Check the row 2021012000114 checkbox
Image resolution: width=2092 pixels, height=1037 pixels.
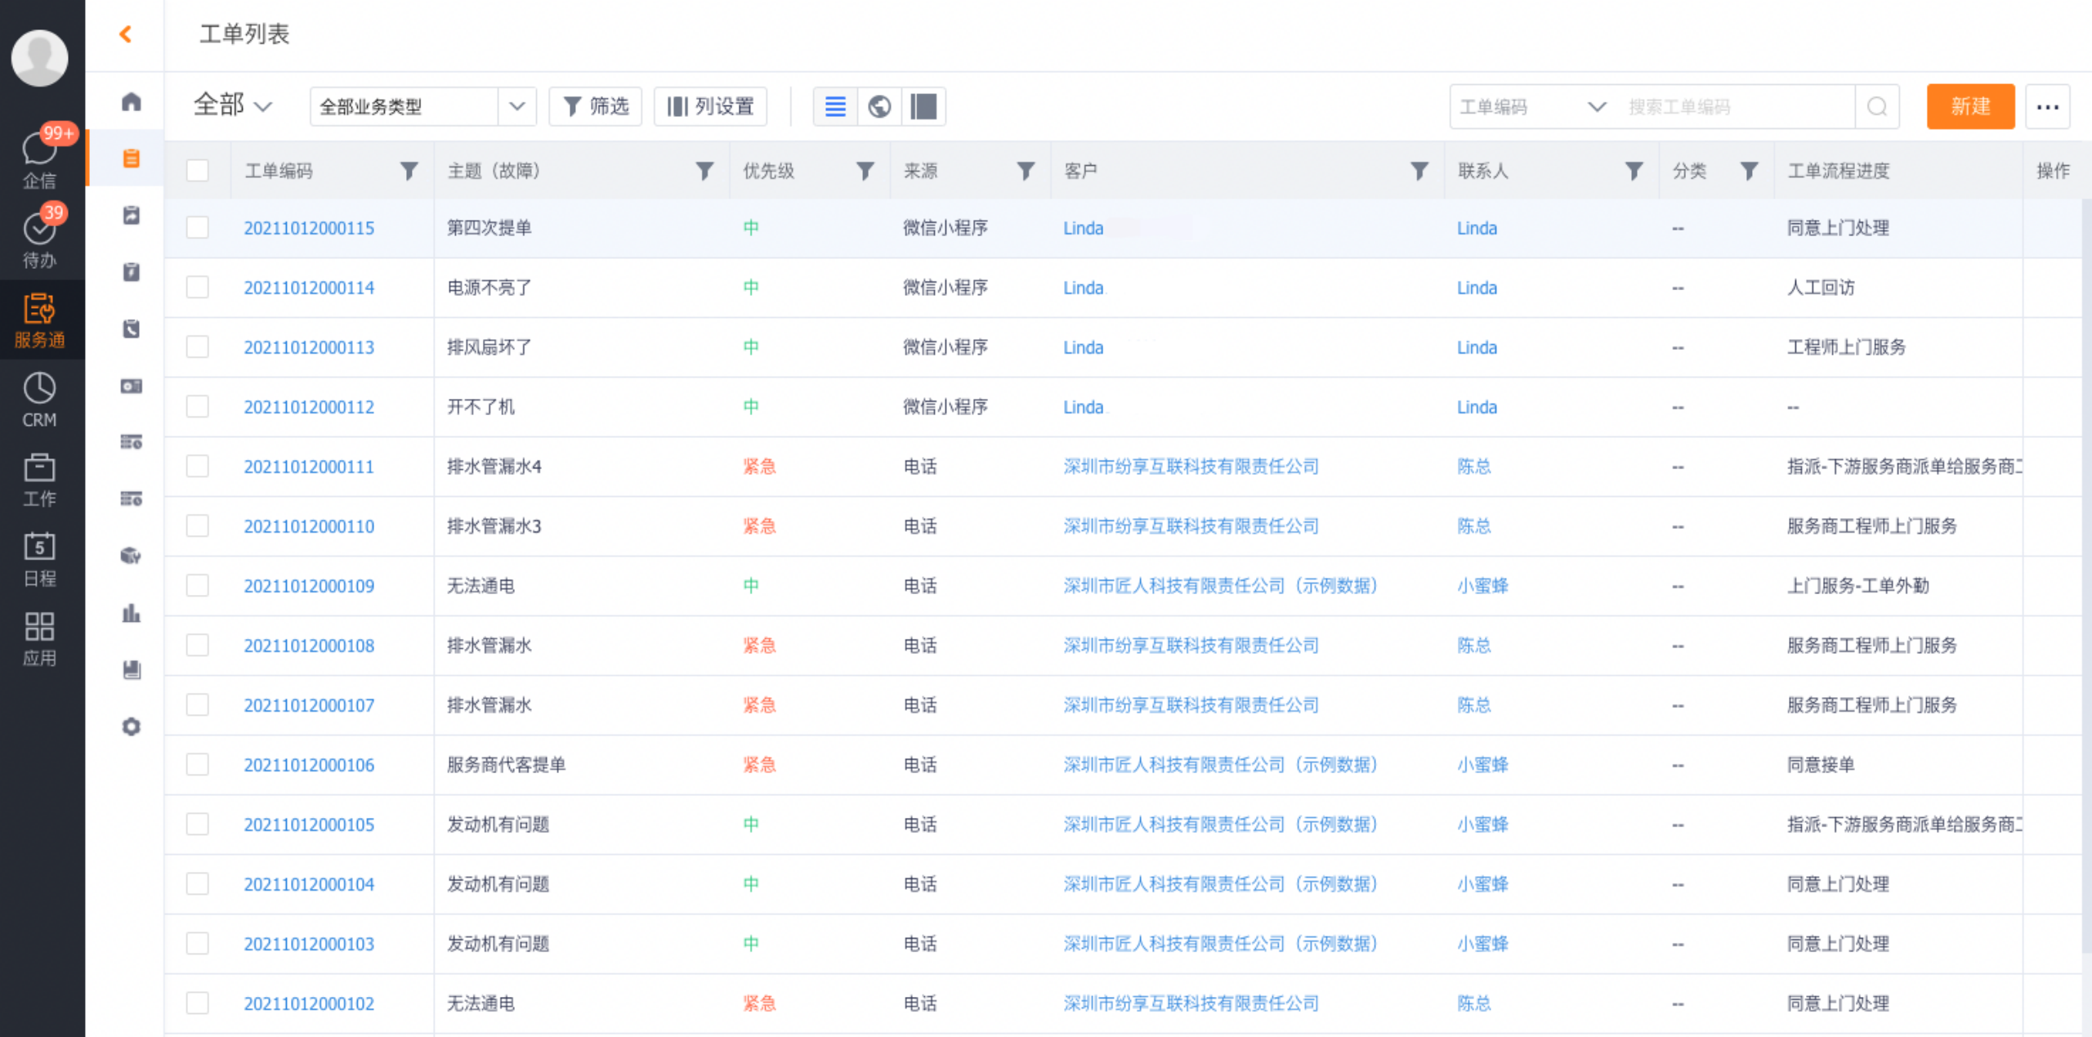[x=197, y=287]
